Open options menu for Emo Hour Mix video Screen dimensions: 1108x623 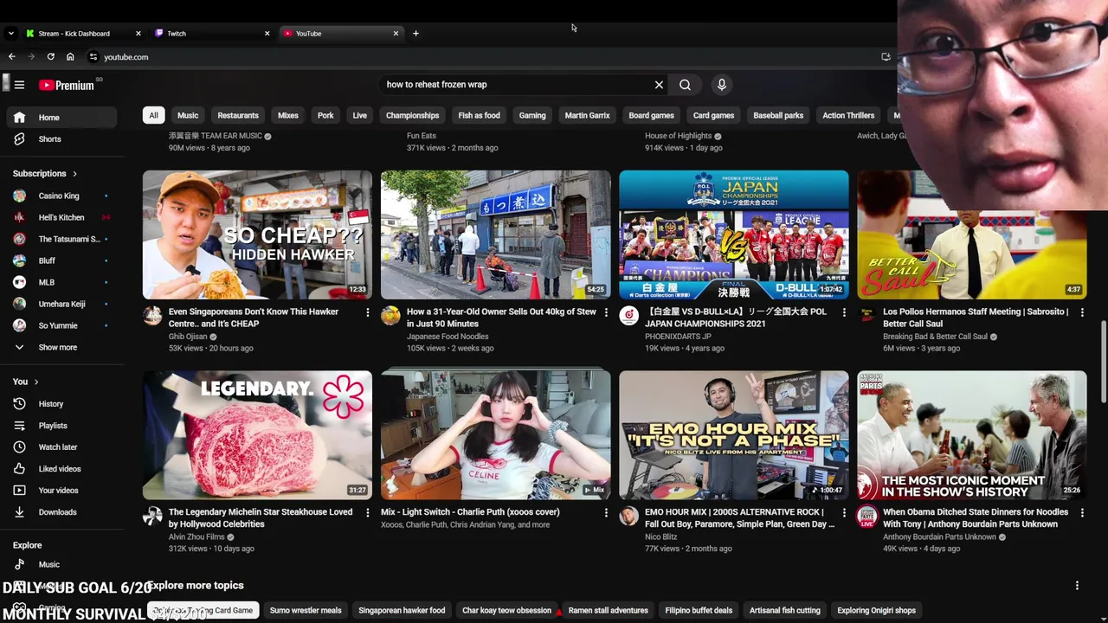(x=844, y=513)
